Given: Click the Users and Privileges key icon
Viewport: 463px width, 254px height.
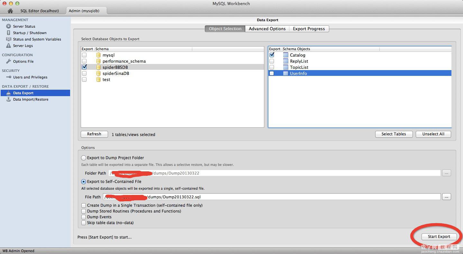Looking at the screenshot, I should pyautogui.click(x=9, y=77).
